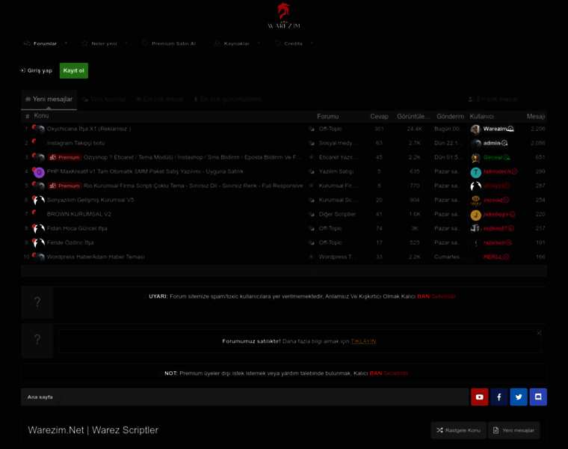Open the Twitter social page

coord(519,397)
